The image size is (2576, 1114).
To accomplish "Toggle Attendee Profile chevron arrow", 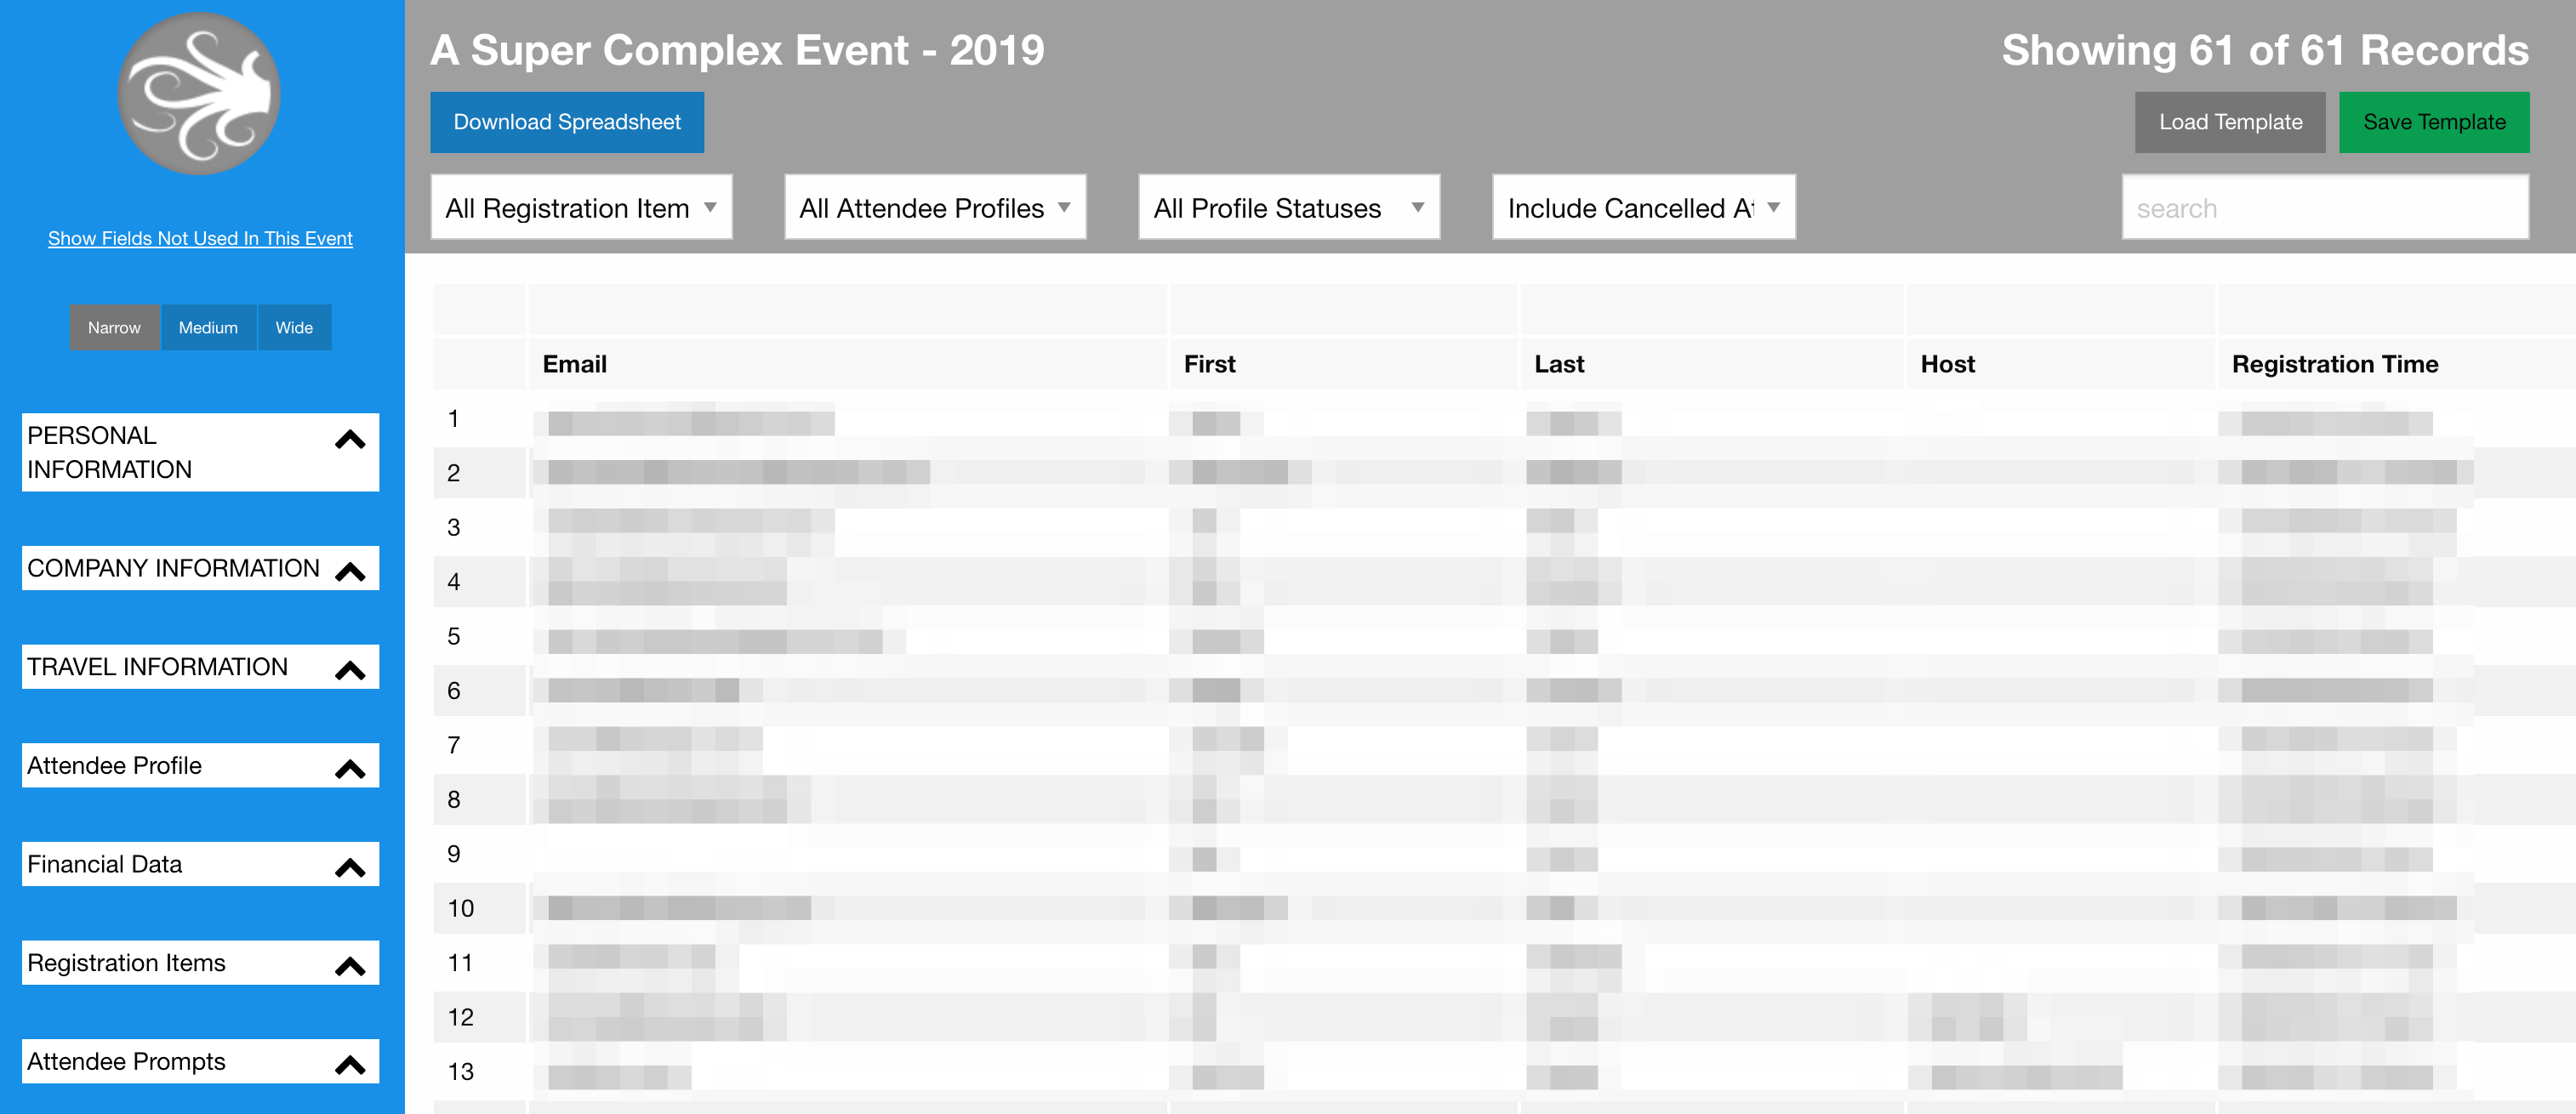I will tap(350, 769).
